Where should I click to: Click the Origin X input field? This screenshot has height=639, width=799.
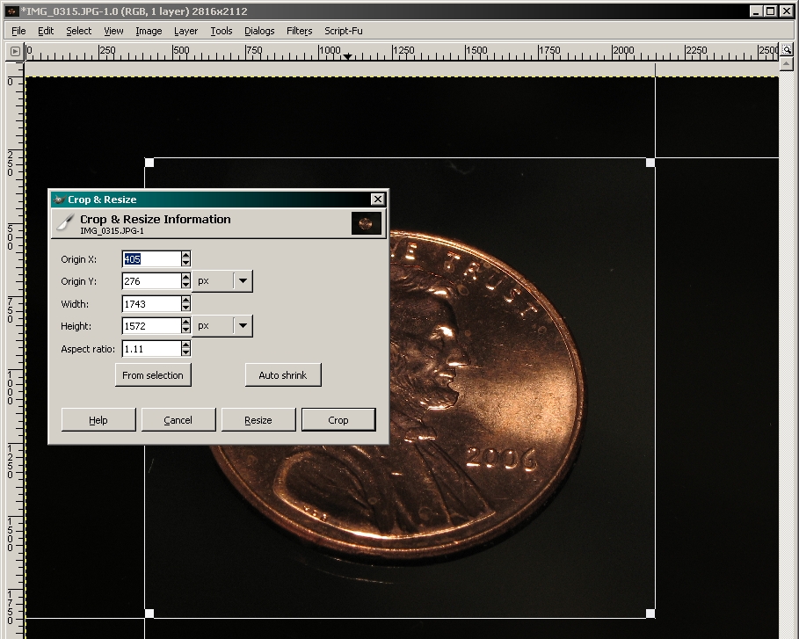tap(150, 259)
